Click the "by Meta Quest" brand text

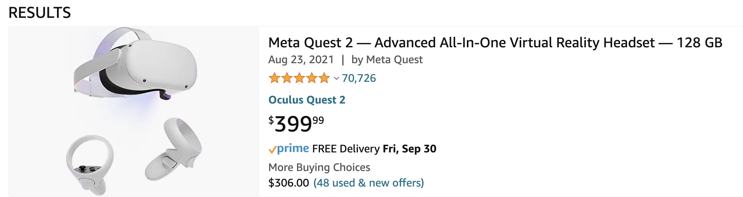pos(387,60)
